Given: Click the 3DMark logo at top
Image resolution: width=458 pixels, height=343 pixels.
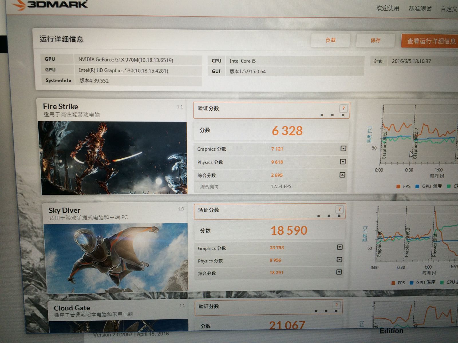Looking at the screenshot, I should pyautogui.click(x=50, y=4).
